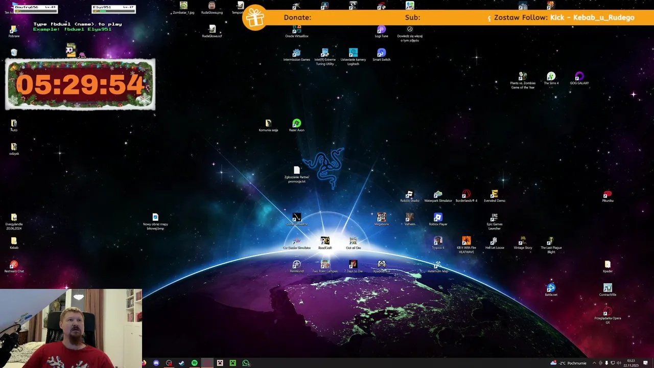Open the Xpadder shortcut near RimWorld
654x368 pixels.
click(381, 267)
